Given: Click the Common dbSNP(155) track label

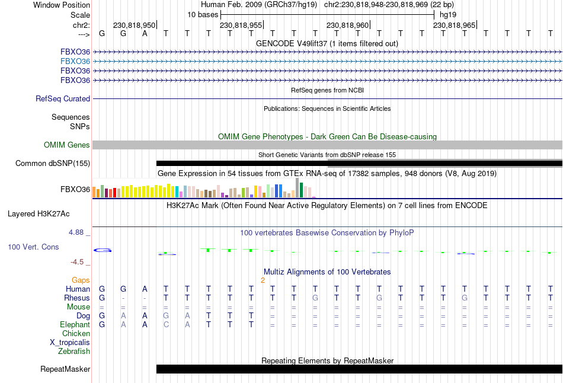Looking at the screenshot, I should [53, 164].
